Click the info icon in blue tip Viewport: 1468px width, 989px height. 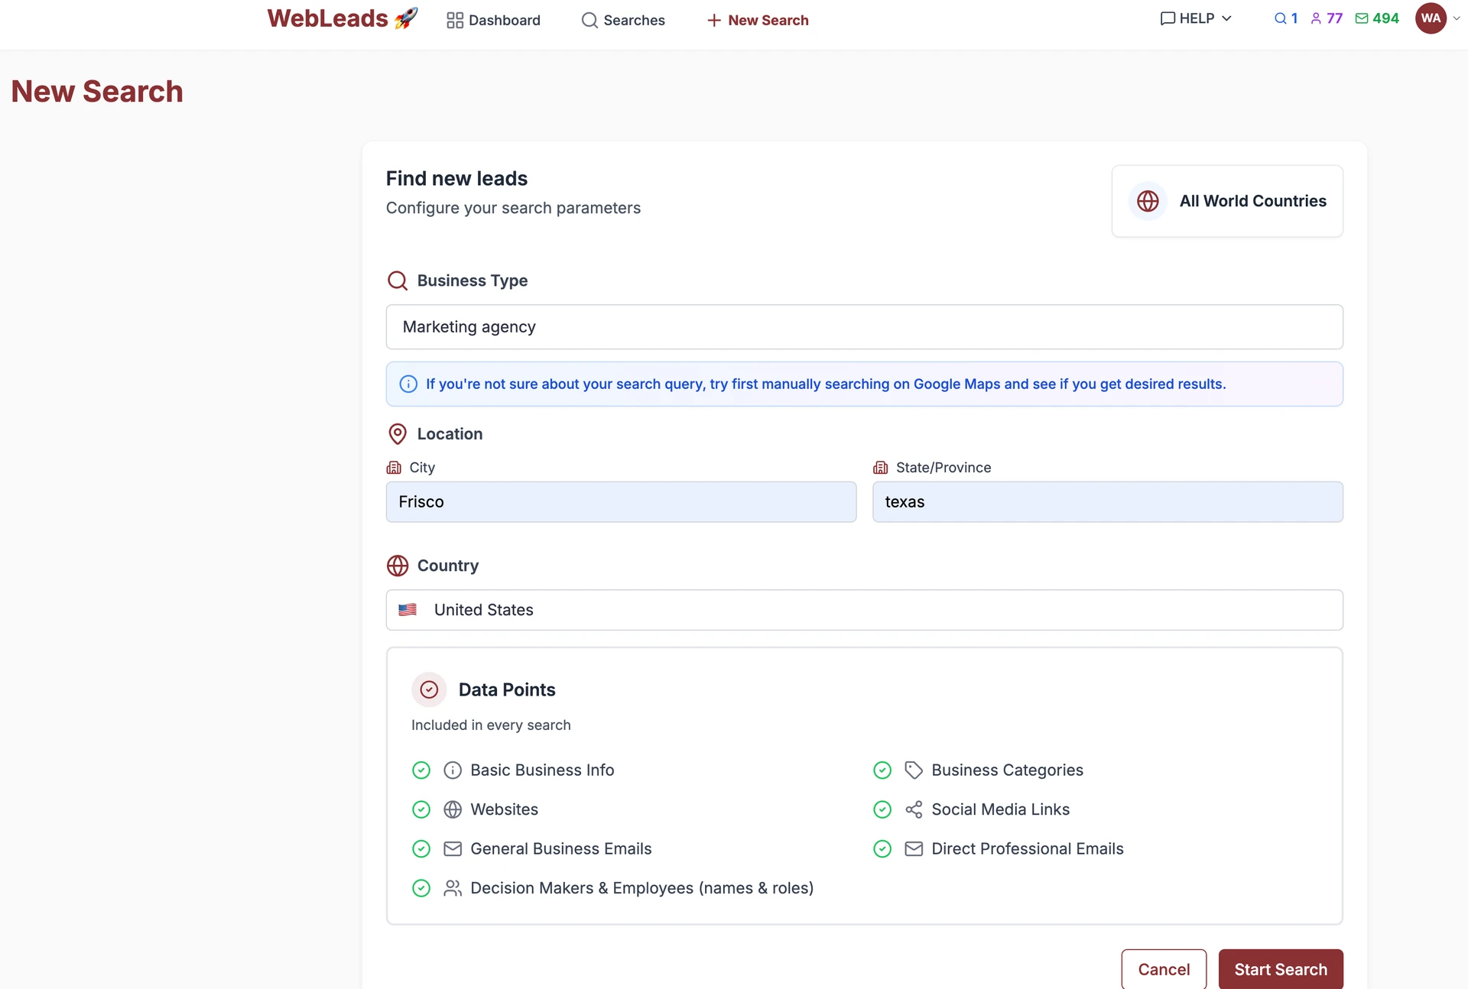[408, 384]
